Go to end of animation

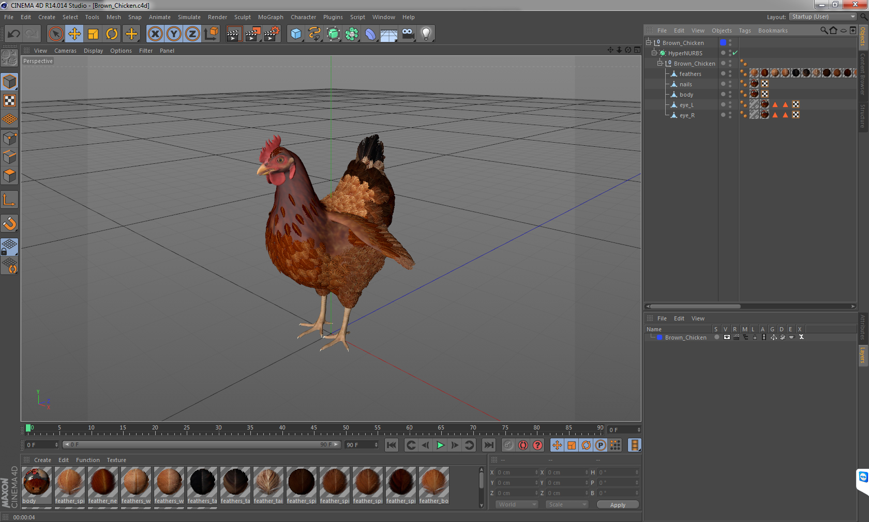(x=488, y=445)
